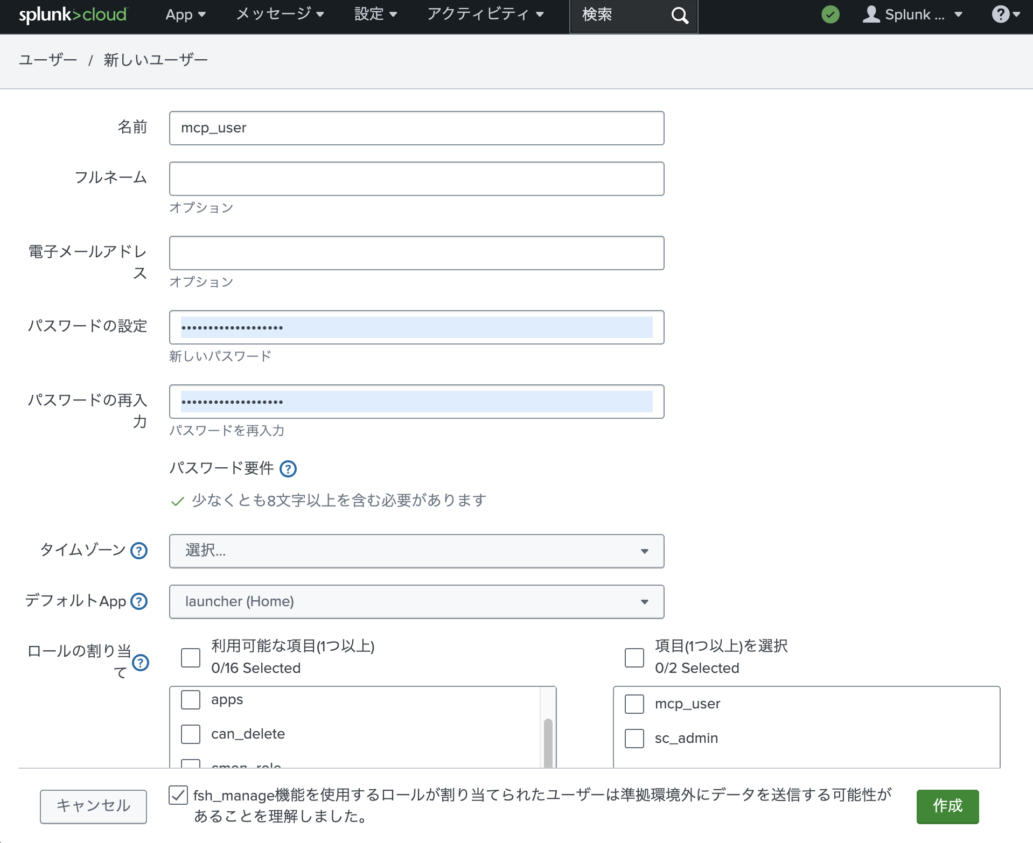Click the user avatar icon in the top bar
Image resolution: width=1033 pixels, height=843 pixels.
[871, 15]
